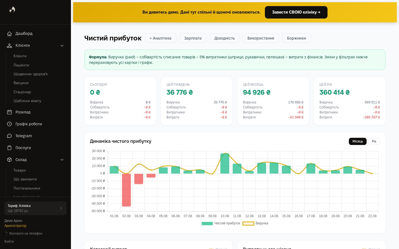Click the Сьогодні profit card

[120, 101]
